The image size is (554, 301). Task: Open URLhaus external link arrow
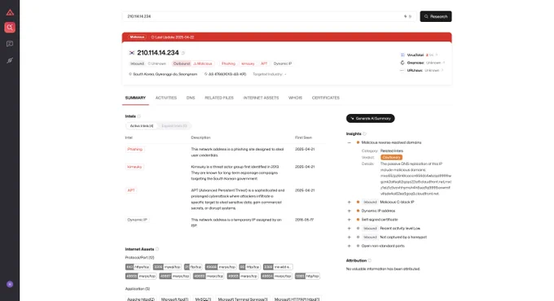click(x=442, y=70)
